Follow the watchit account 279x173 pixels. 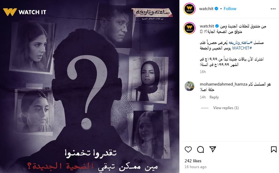pos(230,9)
